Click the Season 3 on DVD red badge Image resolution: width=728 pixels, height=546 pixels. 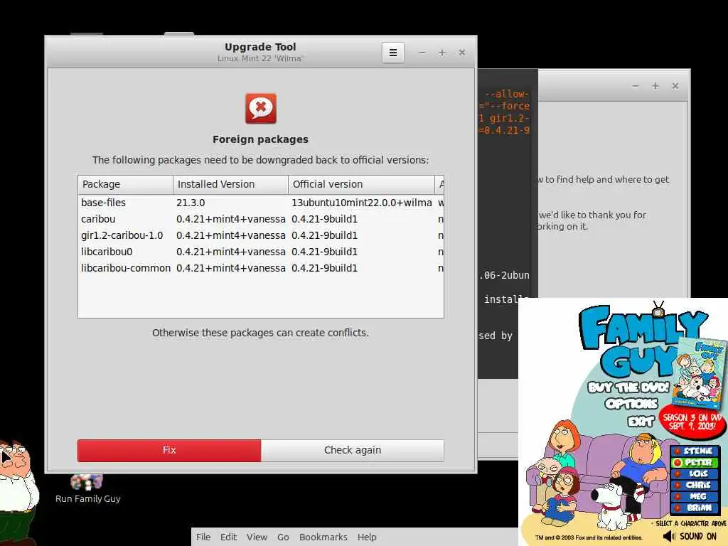(692, 422)
